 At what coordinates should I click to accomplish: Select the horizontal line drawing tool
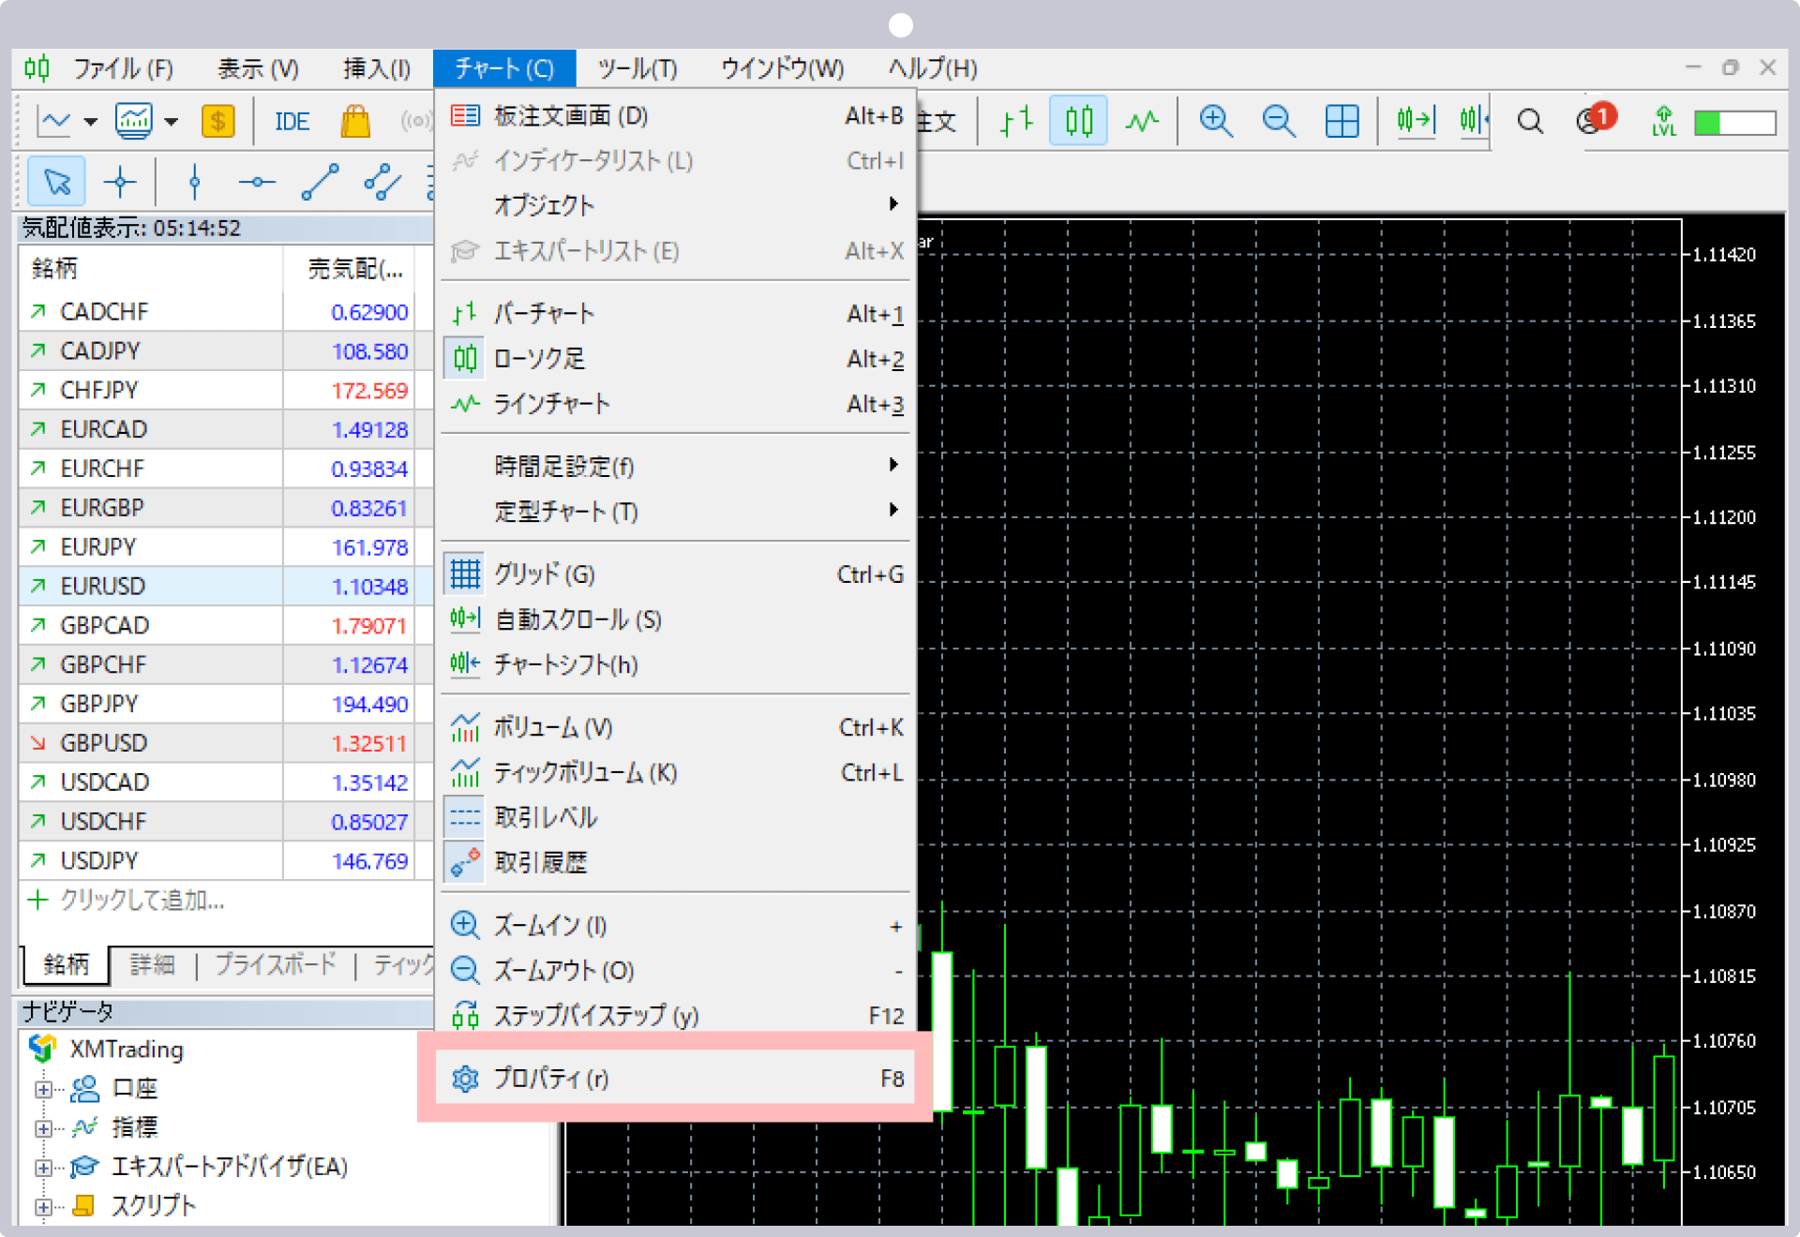click(x=257, y=182)
